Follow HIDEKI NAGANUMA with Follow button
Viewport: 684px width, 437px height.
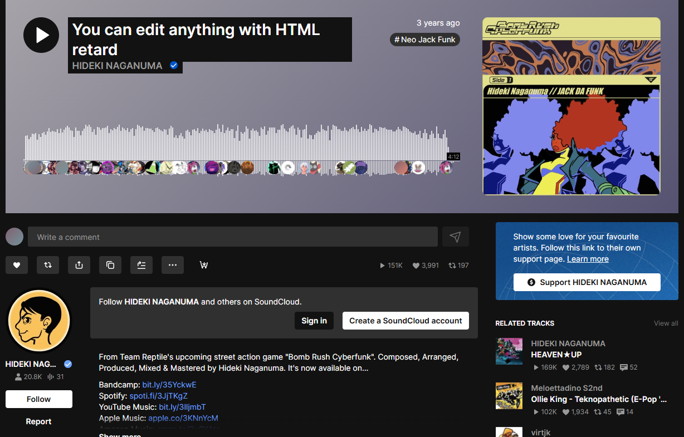coord(39,399)
